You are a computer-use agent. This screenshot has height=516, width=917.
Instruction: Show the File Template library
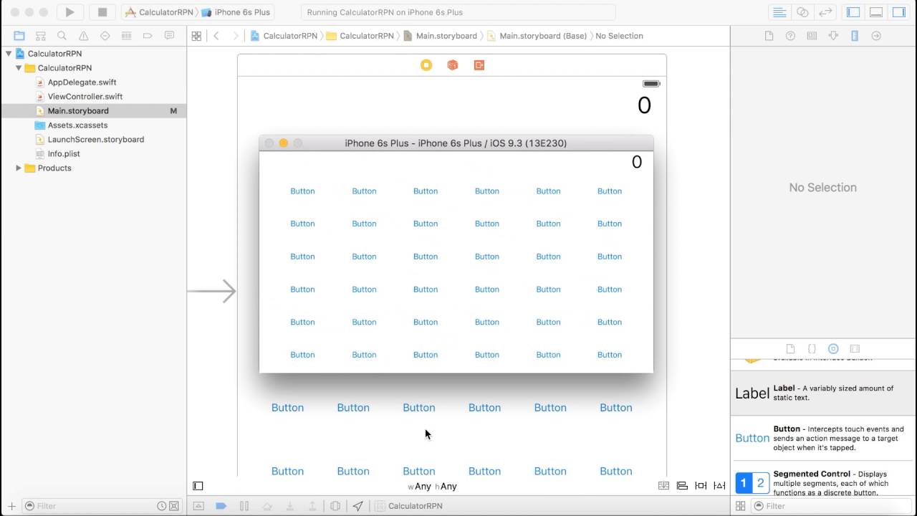coord(791,349)
